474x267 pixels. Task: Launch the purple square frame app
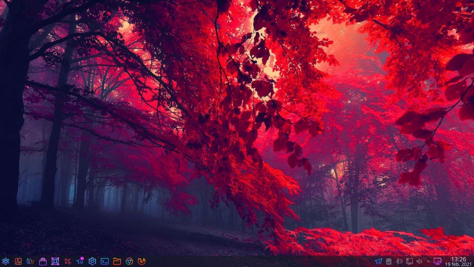point(55,261)
